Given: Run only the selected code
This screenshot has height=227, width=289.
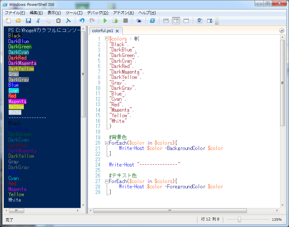Looking at the screenshot, I should point(116,21).
